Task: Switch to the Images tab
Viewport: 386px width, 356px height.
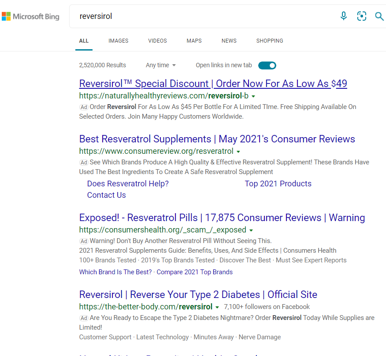Action: coord(119,41)
